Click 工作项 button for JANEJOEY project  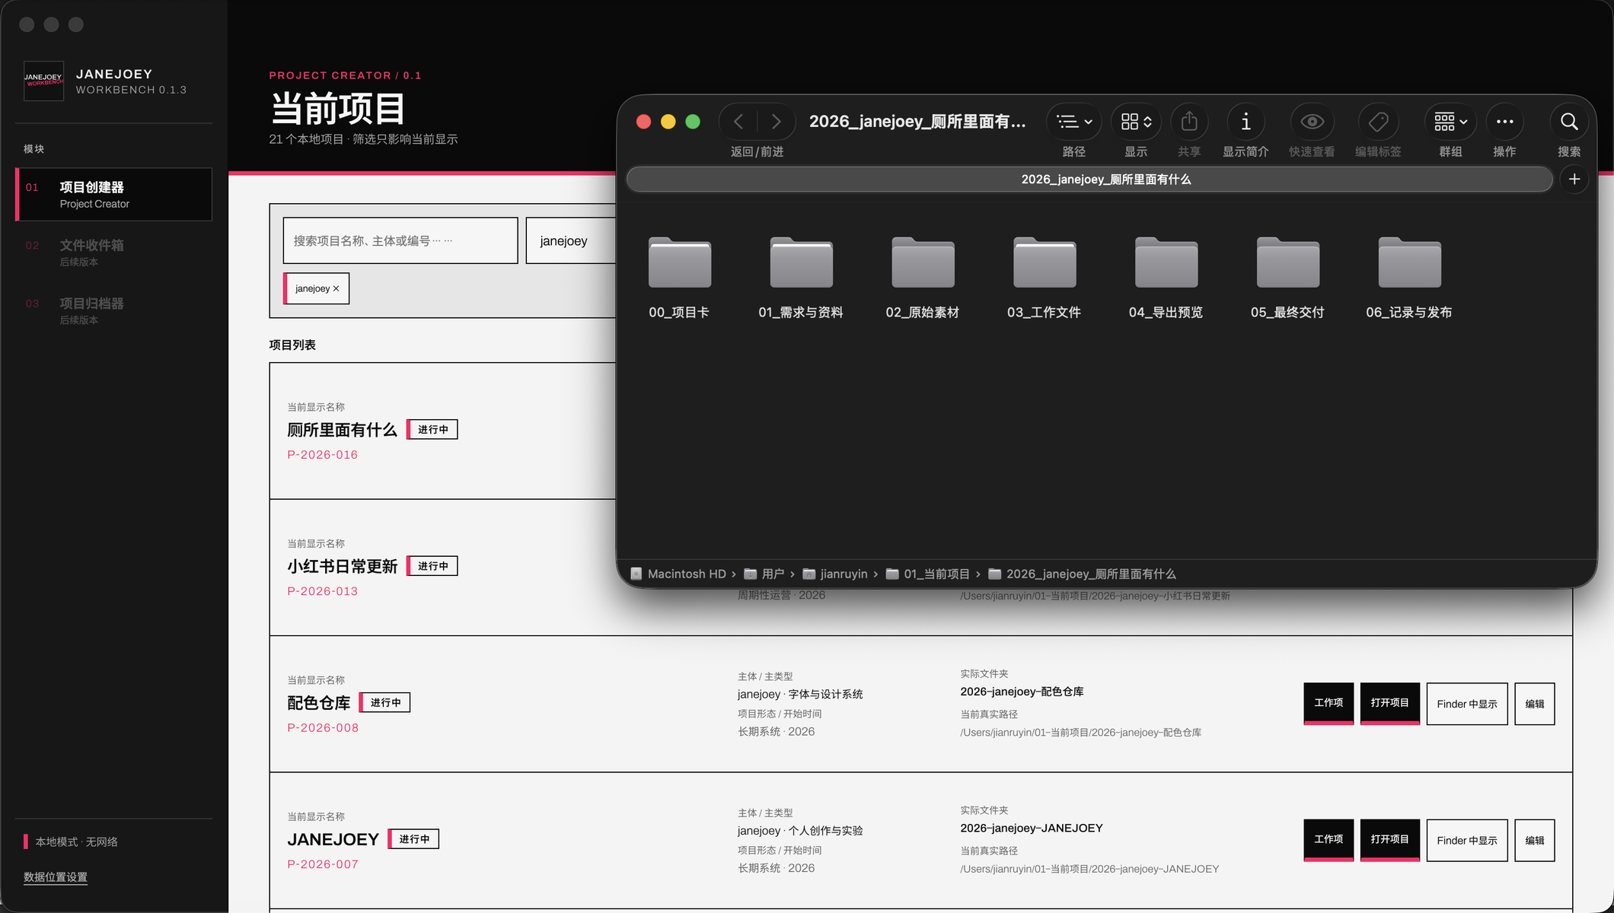[1329, 840]
